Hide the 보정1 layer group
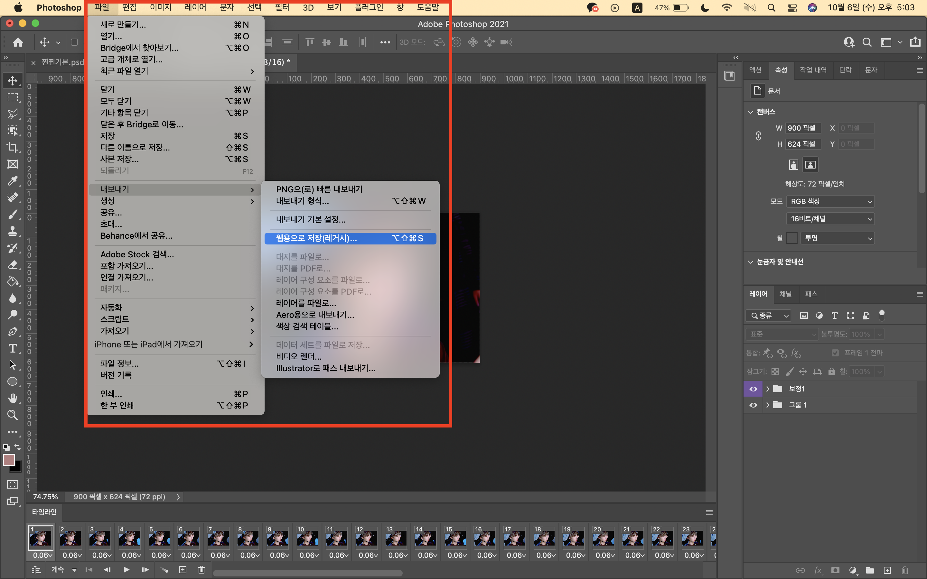 [x=753, y=389]
